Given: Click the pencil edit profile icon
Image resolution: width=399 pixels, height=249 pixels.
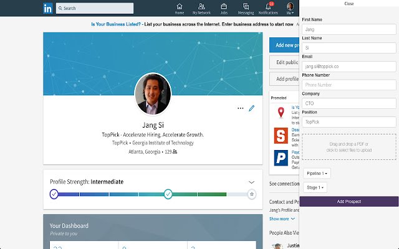Looking at the screenshot, I should point(252,108).
